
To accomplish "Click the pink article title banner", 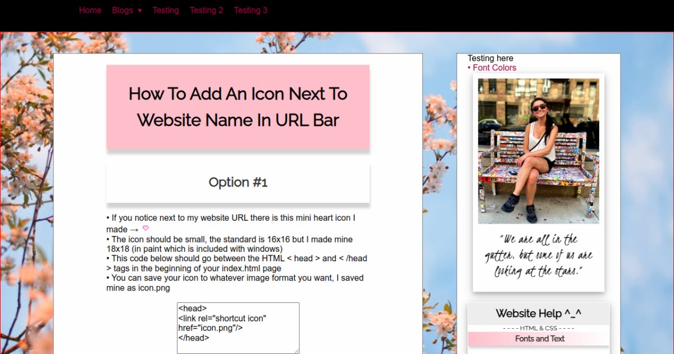I will pos(238,107).
